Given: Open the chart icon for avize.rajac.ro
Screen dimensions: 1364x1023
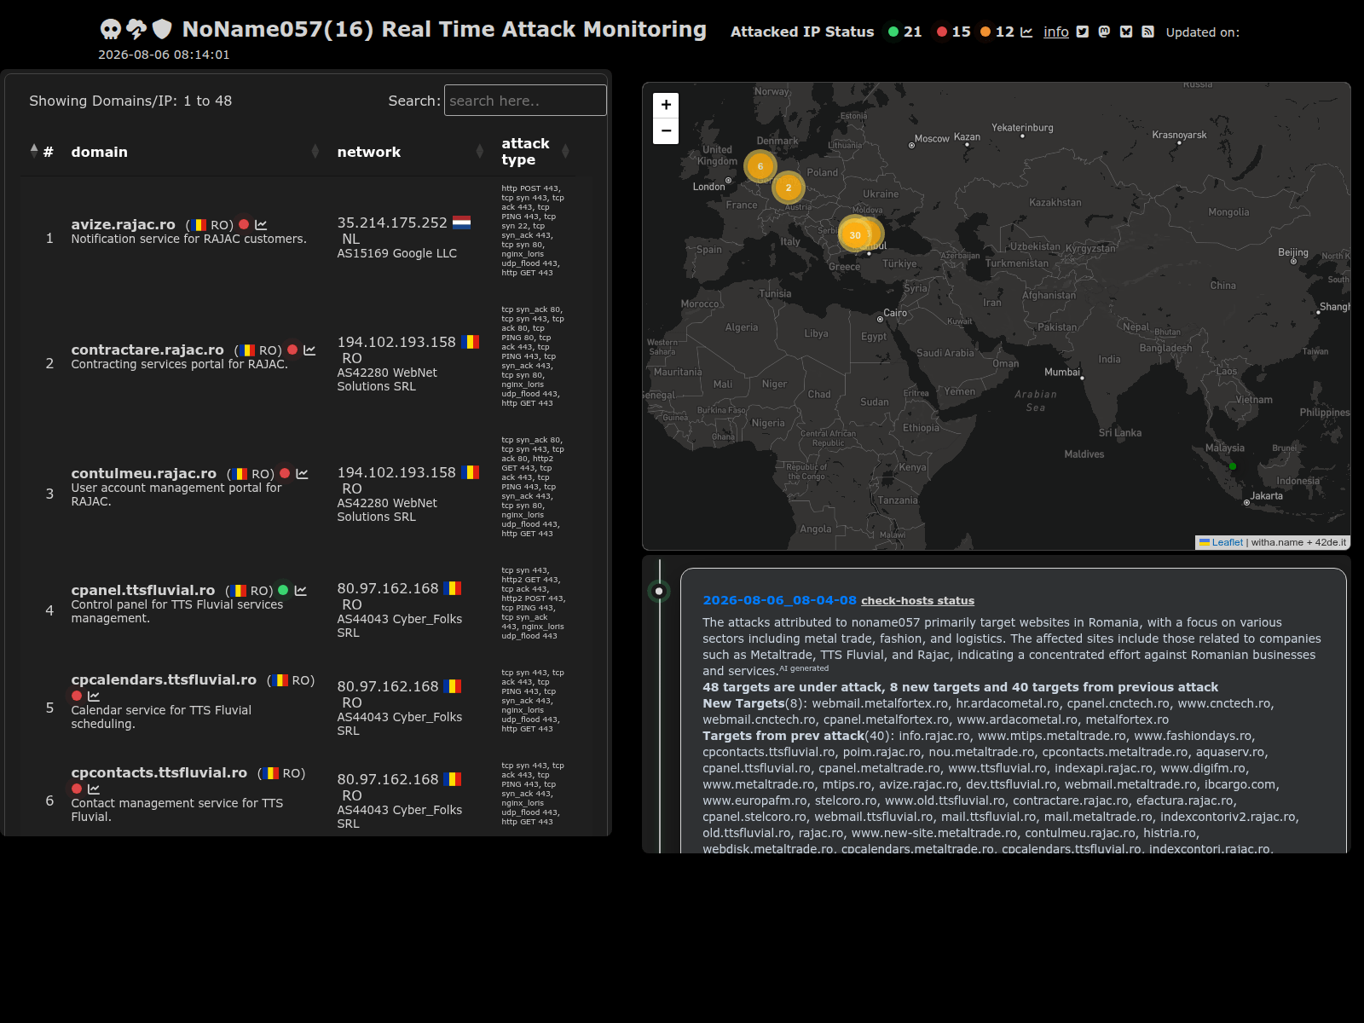Looking at the screenshot, I should coord(261,225).
